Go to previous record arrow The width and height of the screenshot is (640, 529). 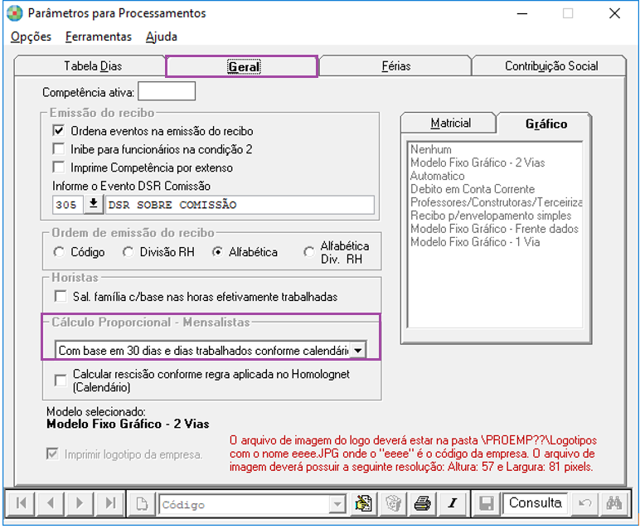coord(51,502)
